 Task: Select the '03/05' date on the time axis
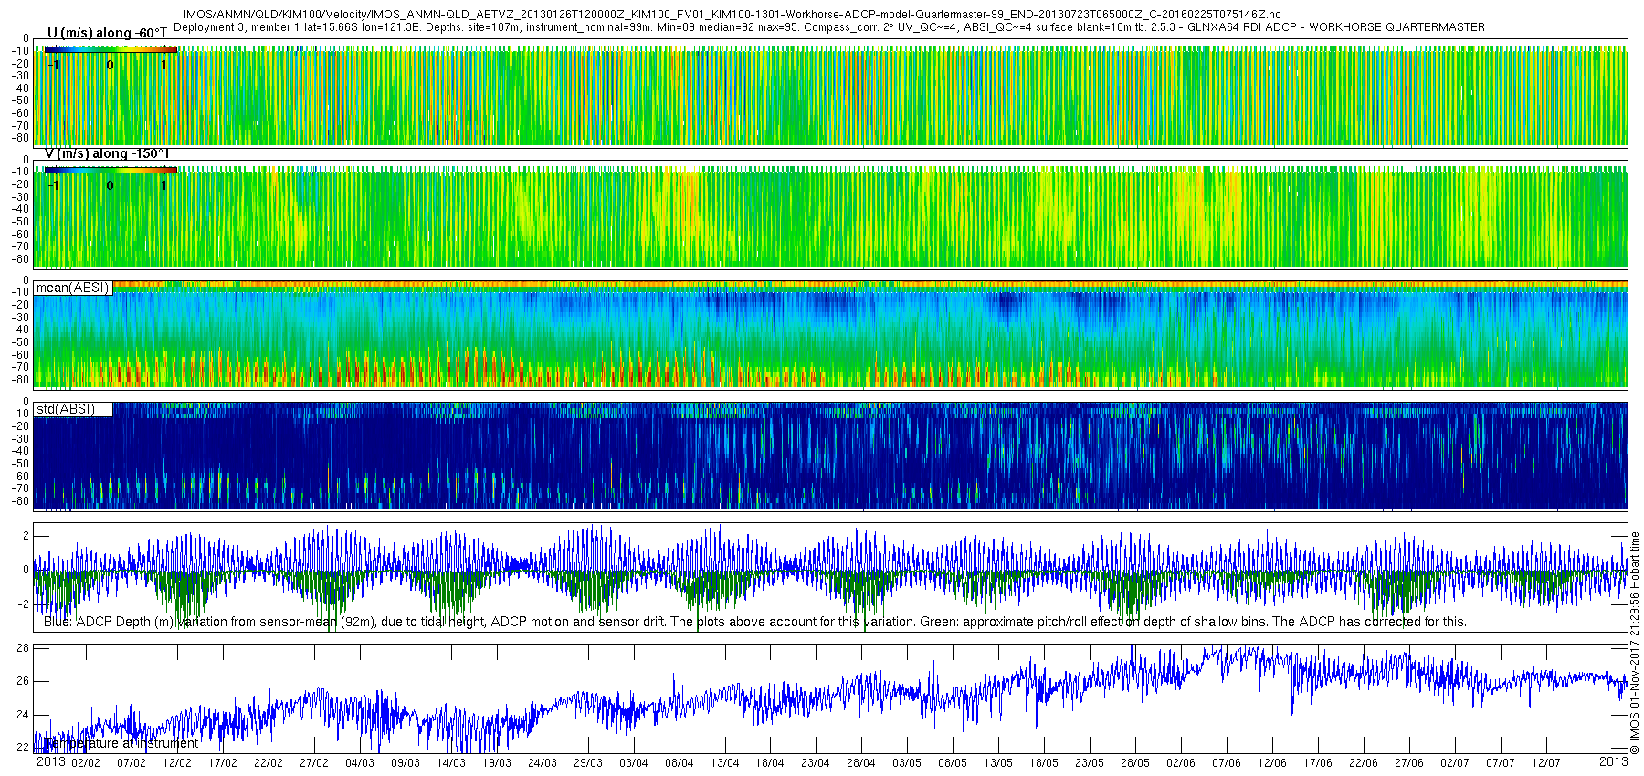(x=907, y=763)
